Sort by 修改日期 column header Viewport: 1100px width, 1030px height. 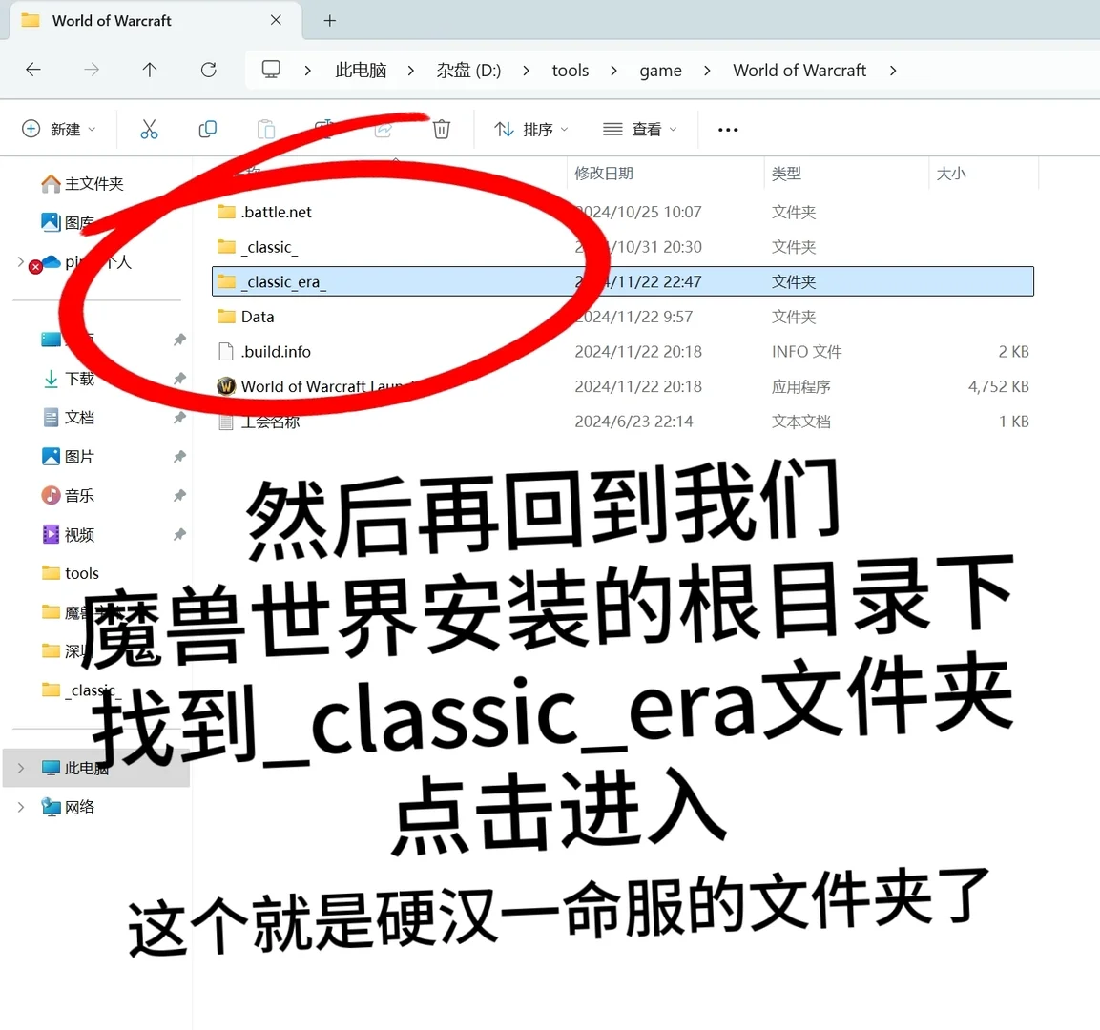coord(603,174)
